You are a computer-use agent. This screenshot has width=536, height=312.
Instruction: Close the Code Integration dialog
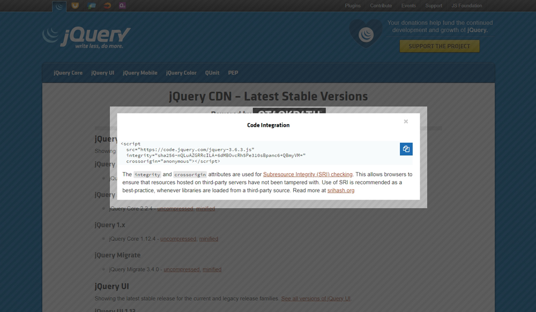pos(406,121)
